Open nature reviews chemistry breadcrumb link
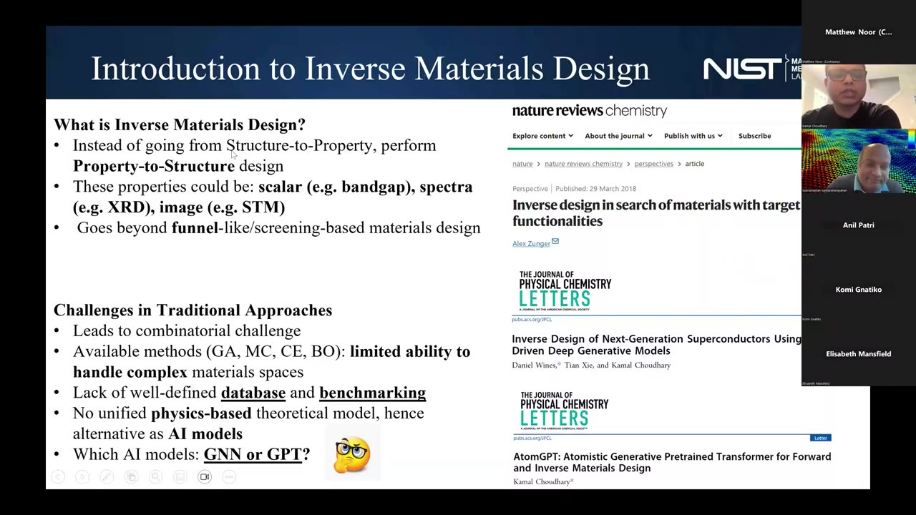916x515 pixels. coord(583,164)
